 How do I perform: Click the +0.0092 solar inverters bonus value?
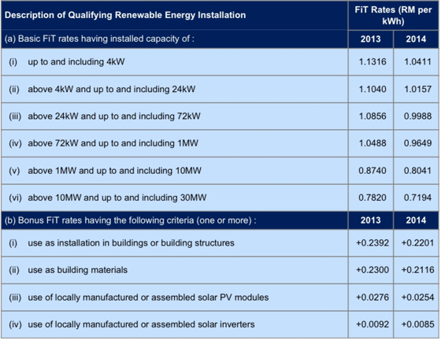(x=371, y=324)
